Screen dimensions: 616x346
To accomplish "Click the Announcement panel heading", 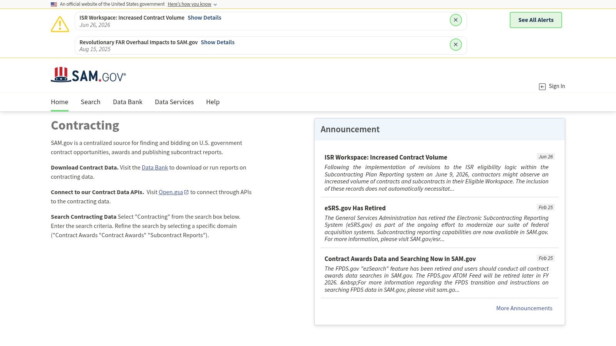I will [350, 129].
